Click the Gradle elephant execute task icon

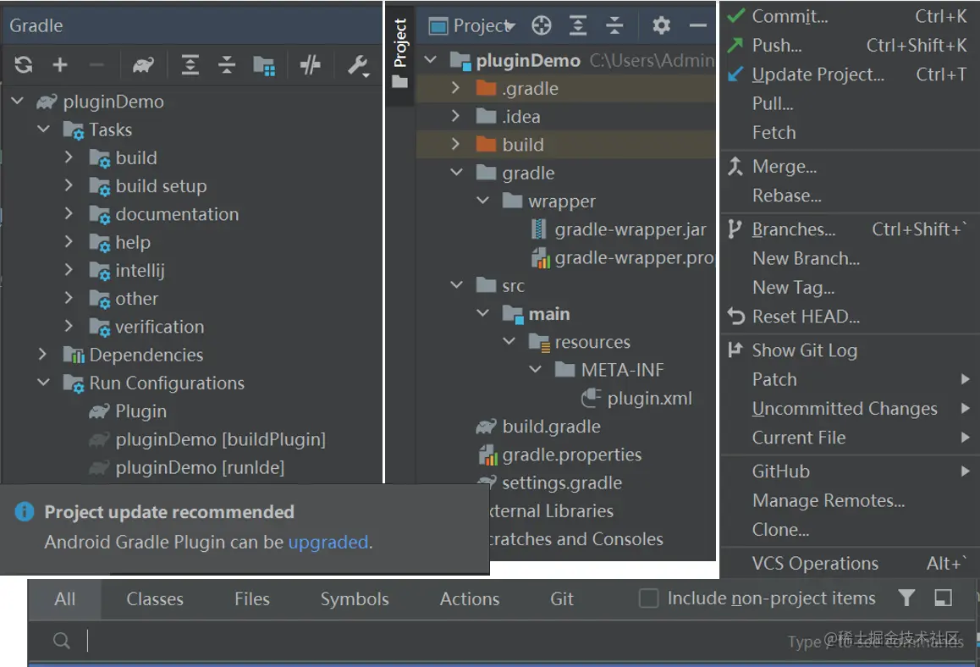[143, 64]
